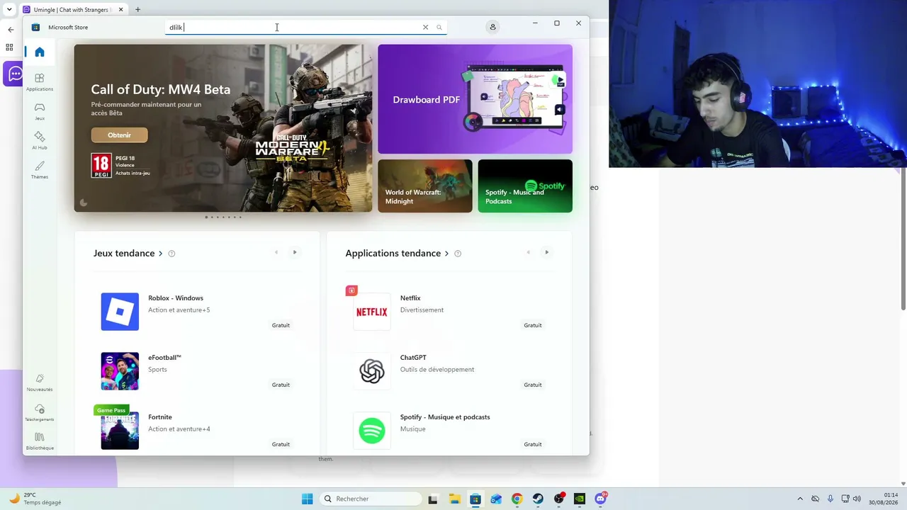Clear the Store search box text

click(x=425, y=27)
